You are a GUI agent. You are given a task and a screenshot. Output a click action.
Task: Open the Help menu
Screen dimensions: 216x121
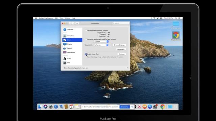74,18
